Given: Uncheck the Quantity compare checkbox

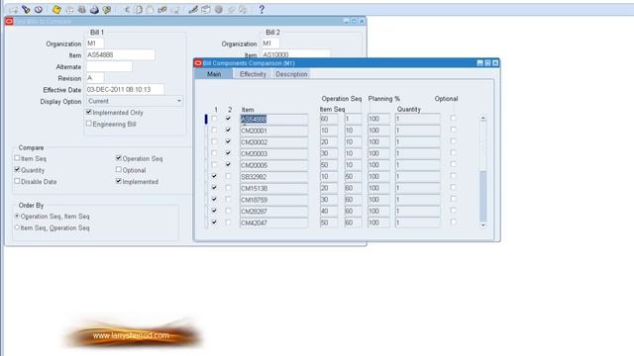Looking at the screenshot, I should [17, 170].
